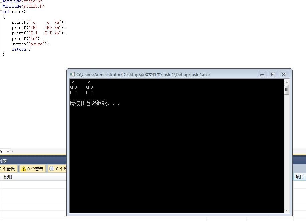Click the #include<stdlib.h> line
Screen dimensions: 306x221
[23, 6]
